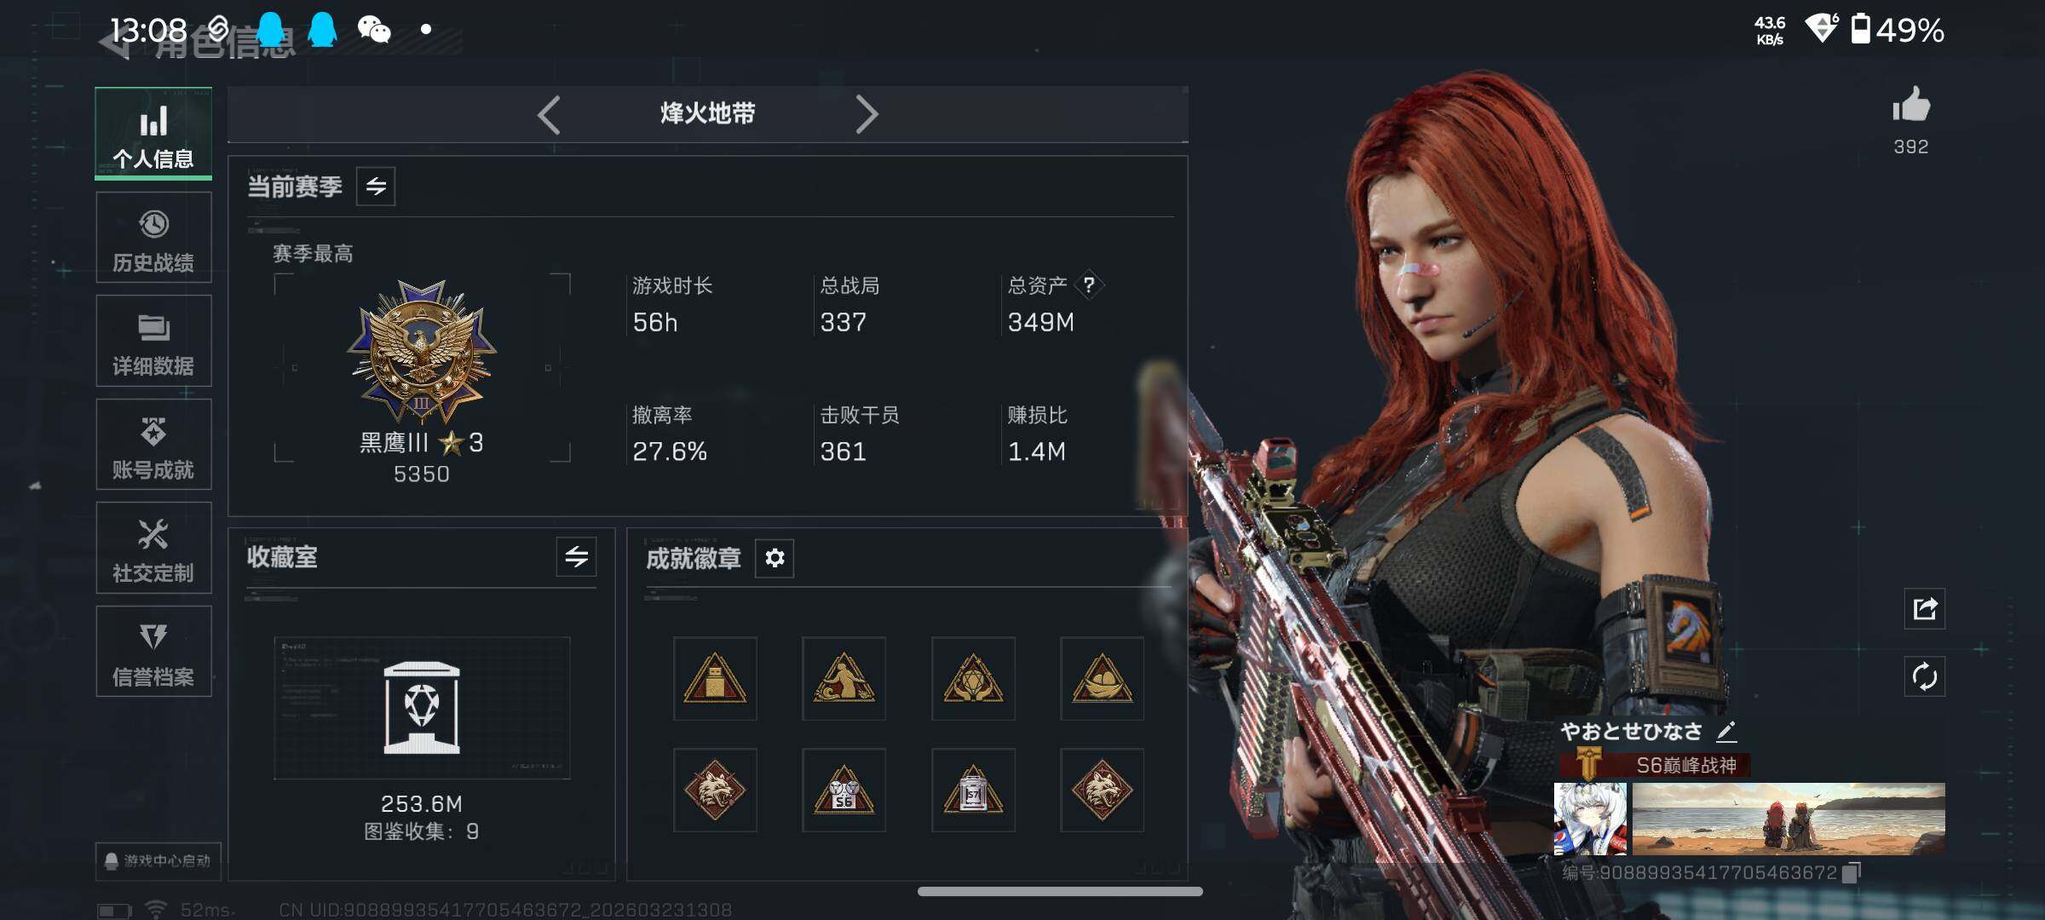Viewport: 2045px width, 920px height.
Task: Edit the player nickname via pencil icon
Action: (1726, 731)
